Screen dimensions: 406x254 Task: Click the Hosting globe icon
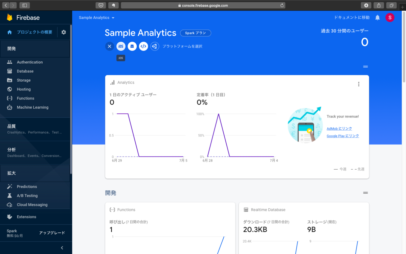pyautogui.click(x=10, y=89)
